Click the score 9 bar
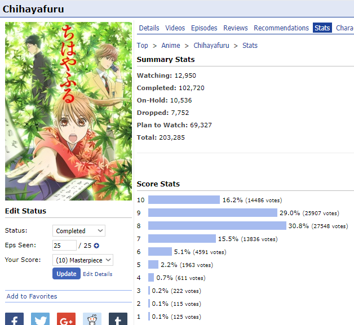Viewport: 354px width, 325px height. pos(213,213)
